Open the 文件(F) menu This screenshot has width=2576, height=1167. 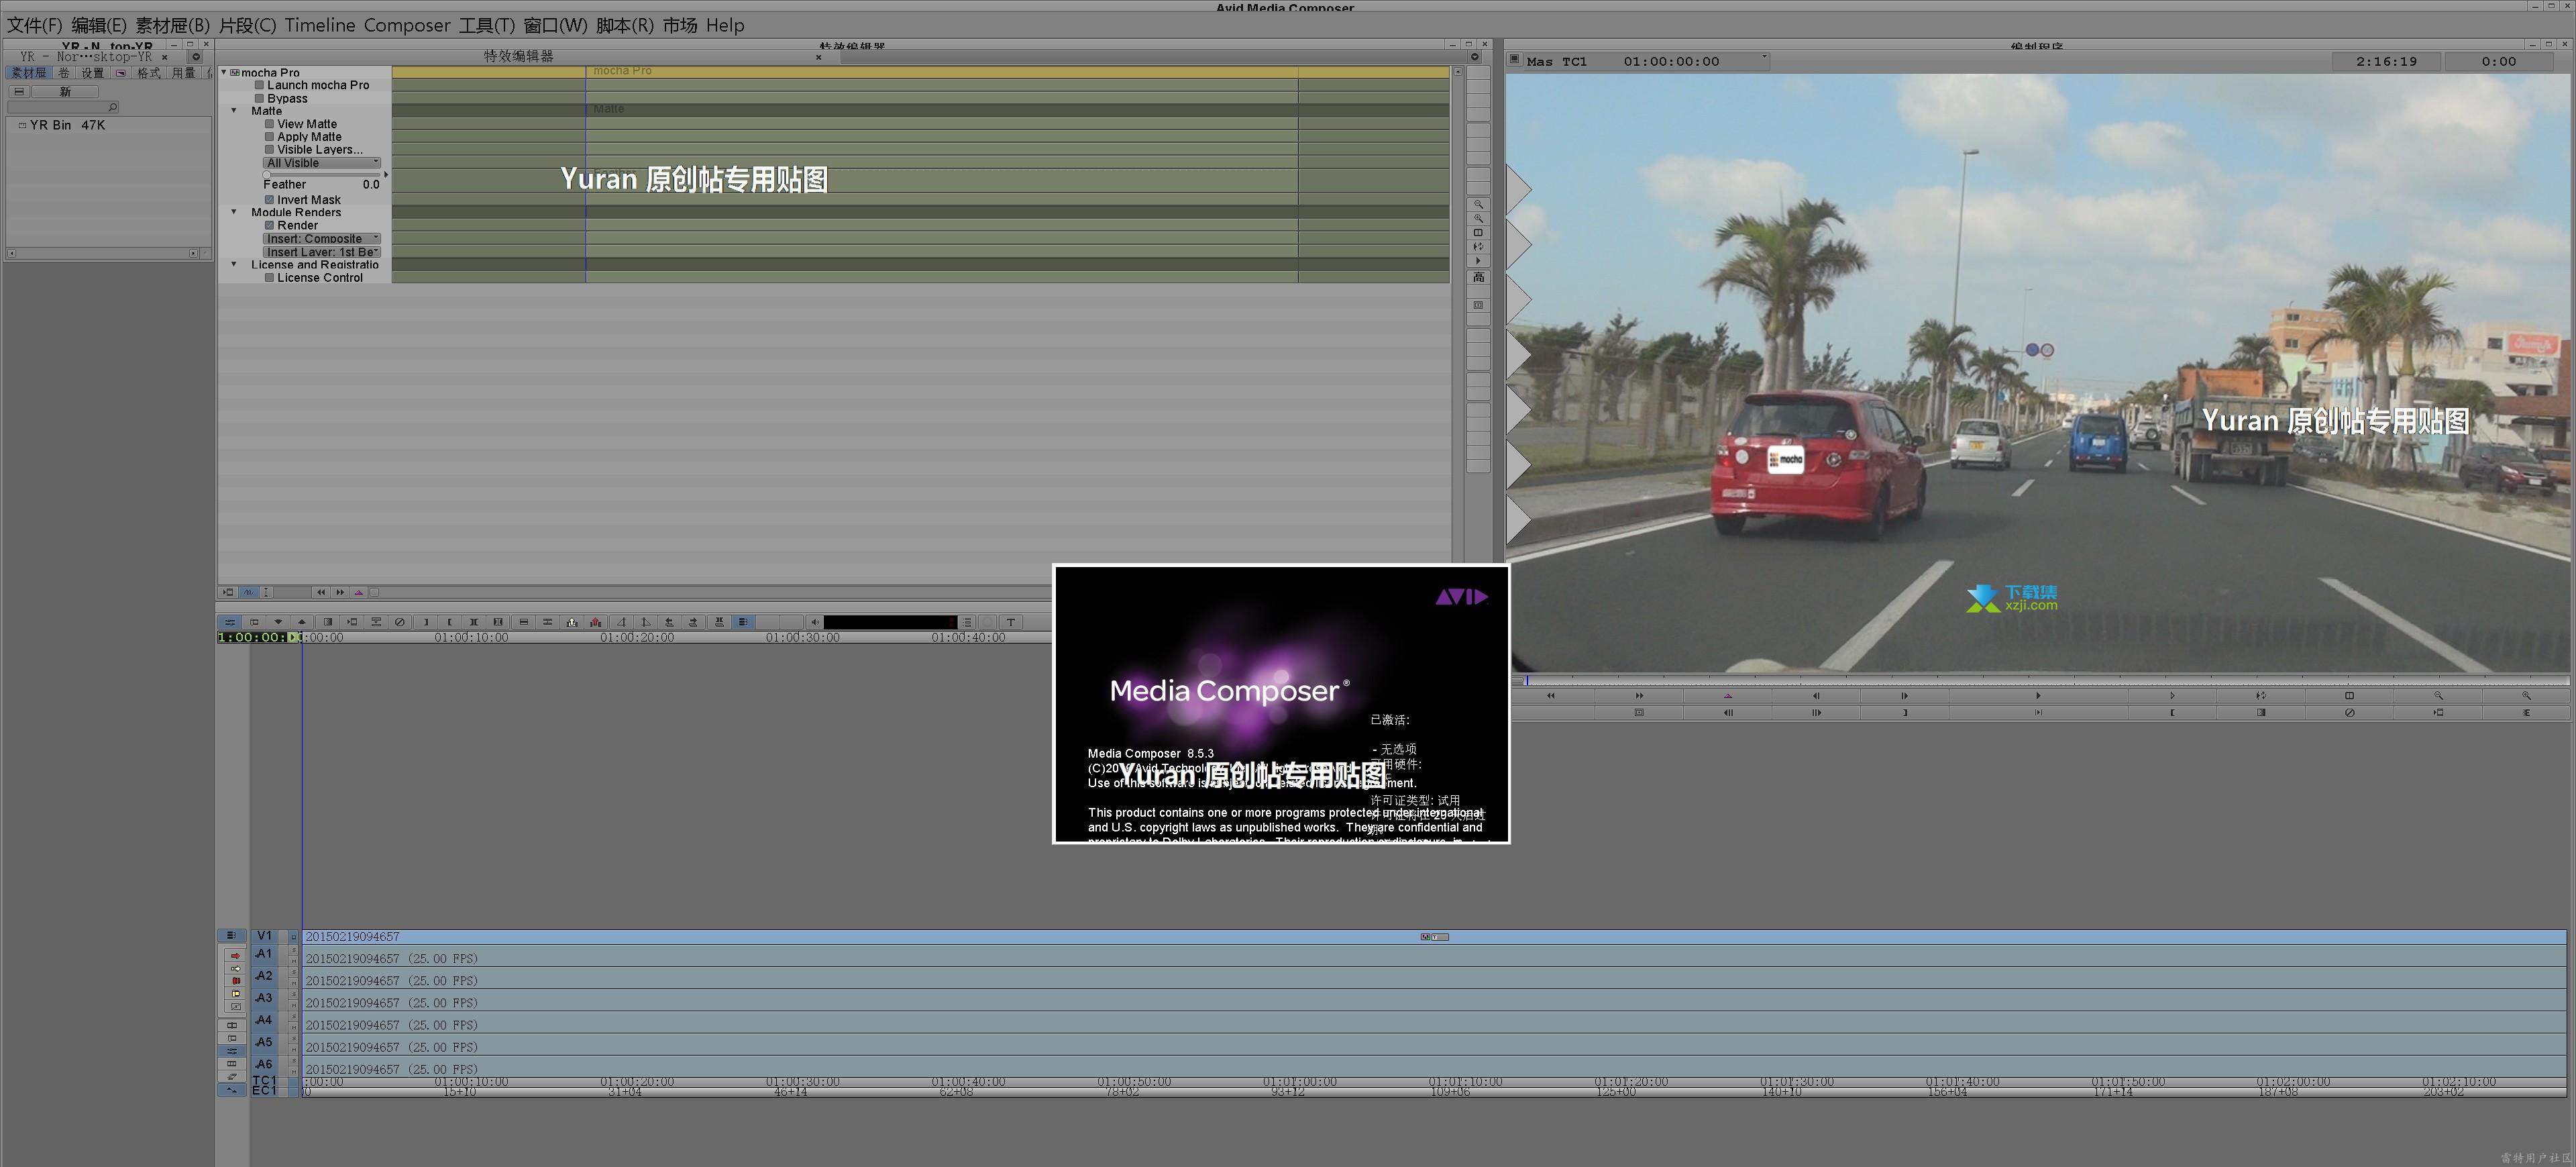point(35,25)
